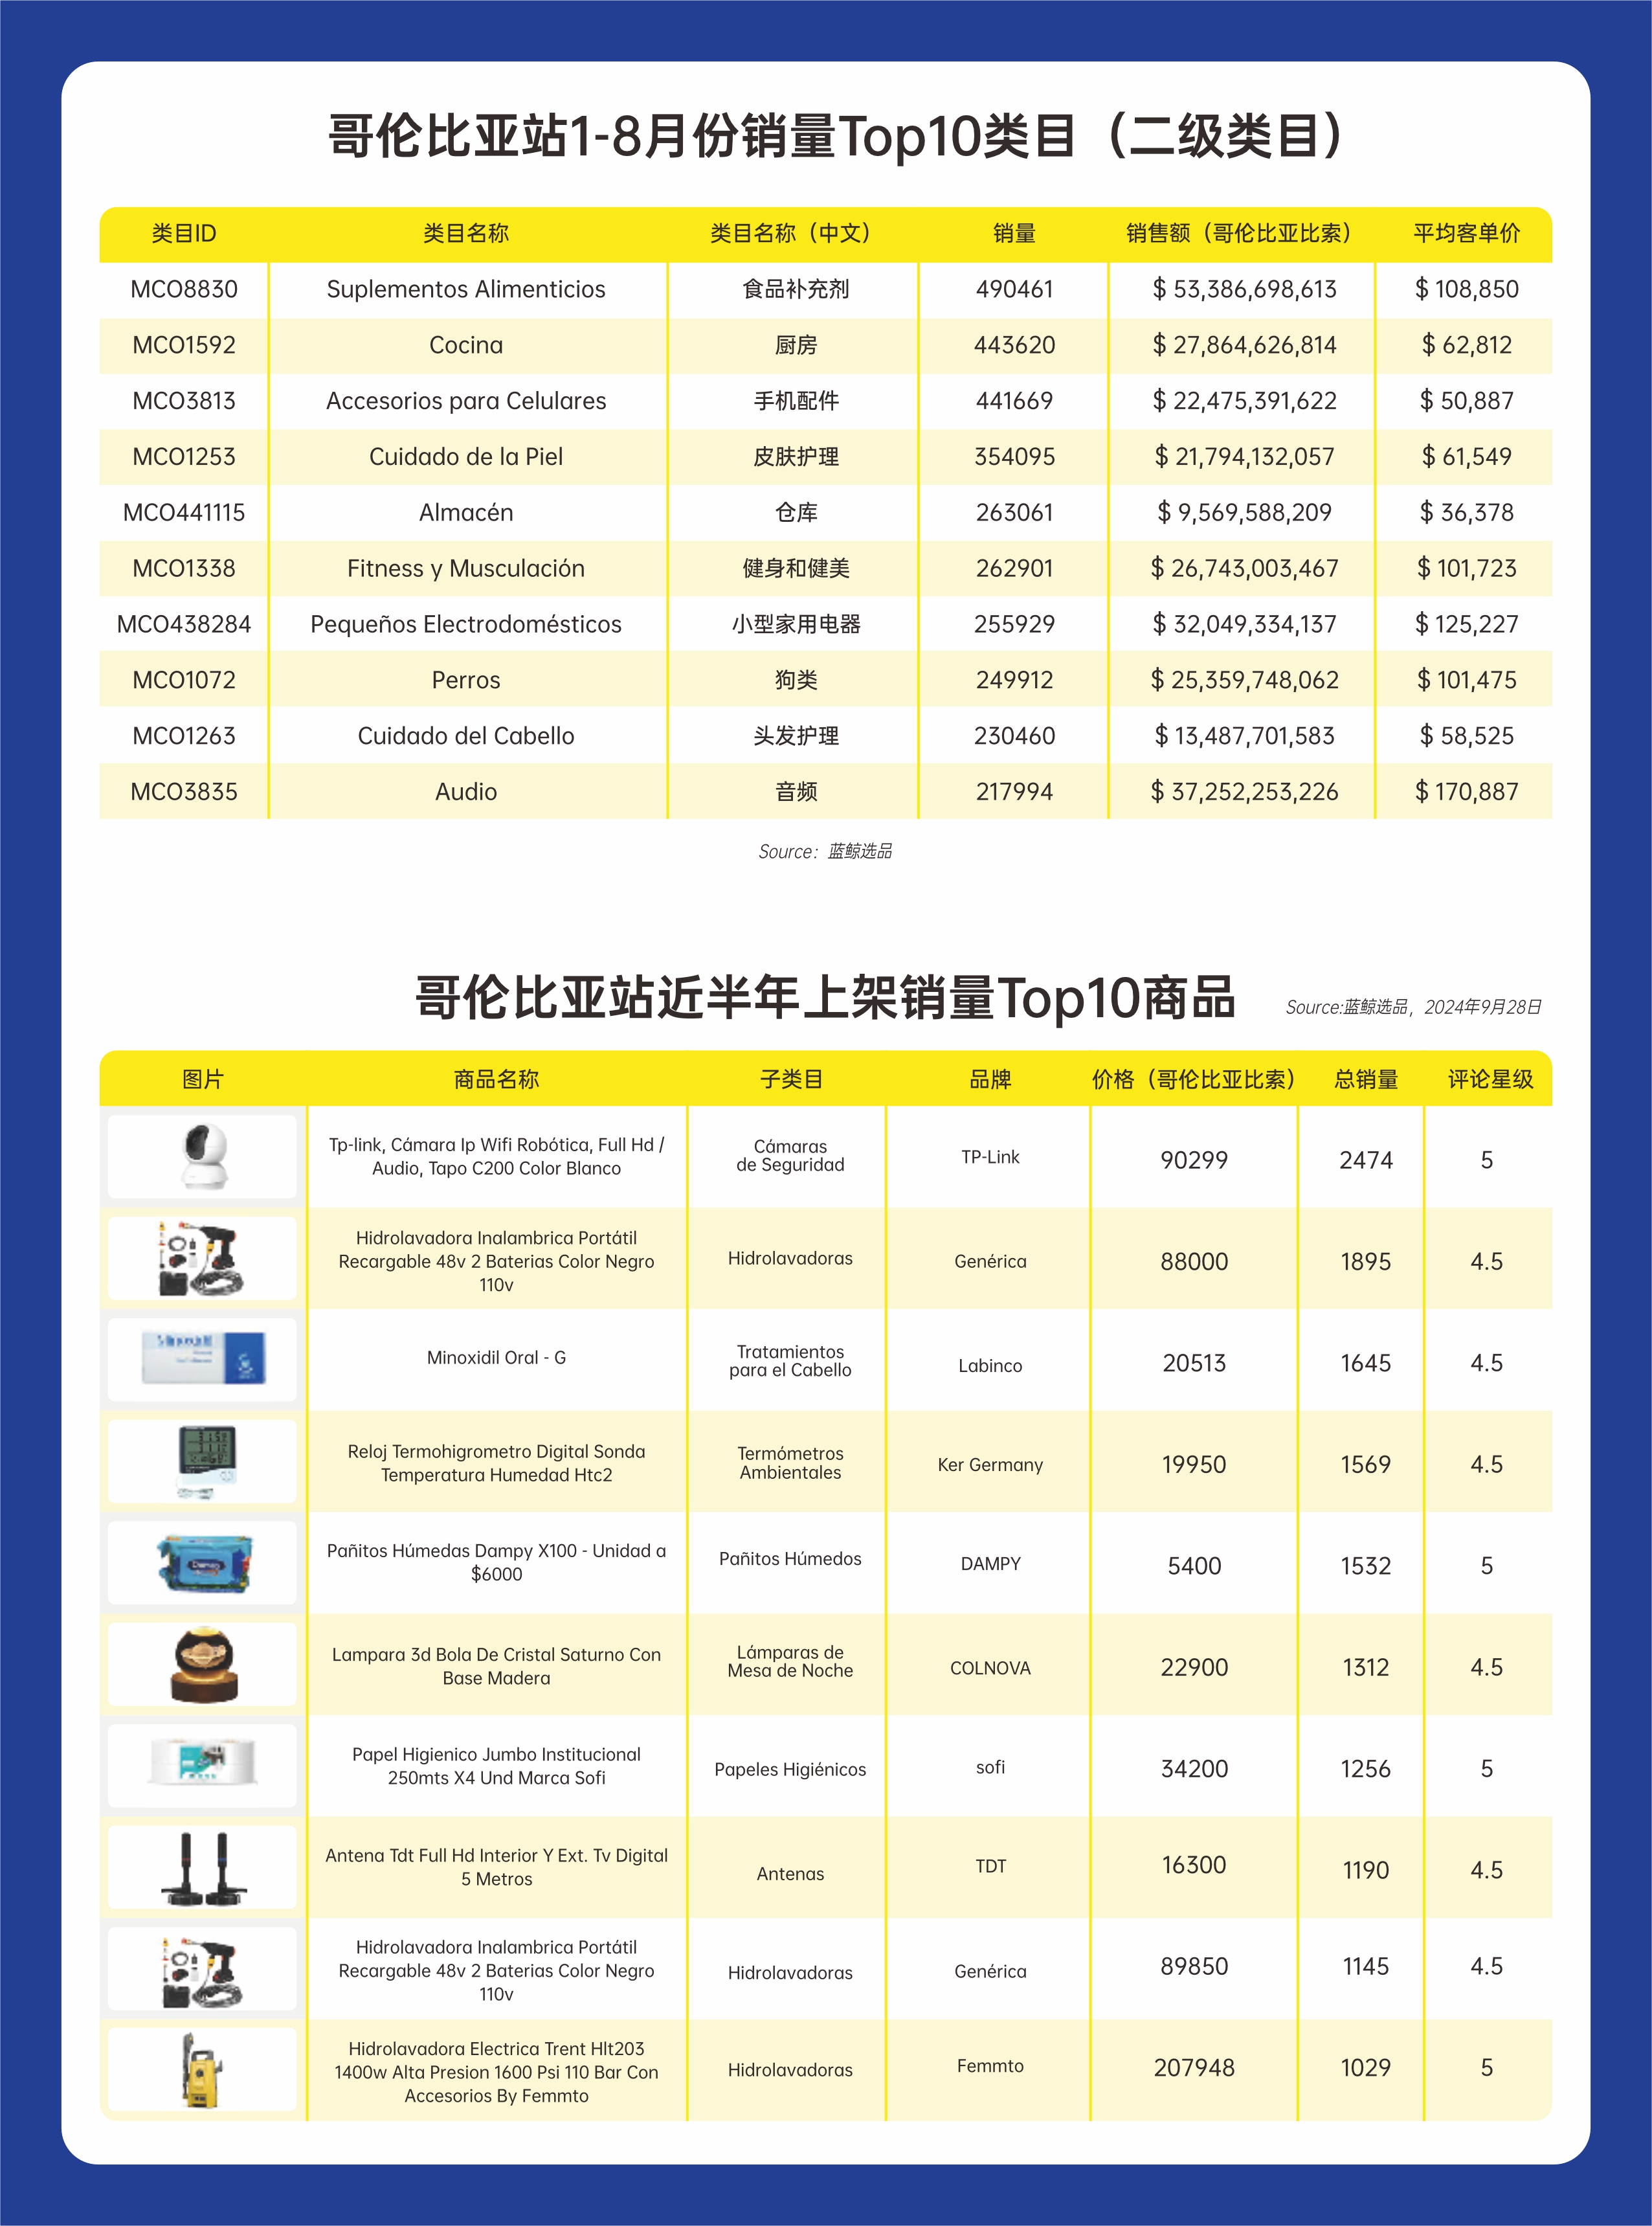Click the Lámparas de Mesa de Noche subcategory

(790, 1661)
